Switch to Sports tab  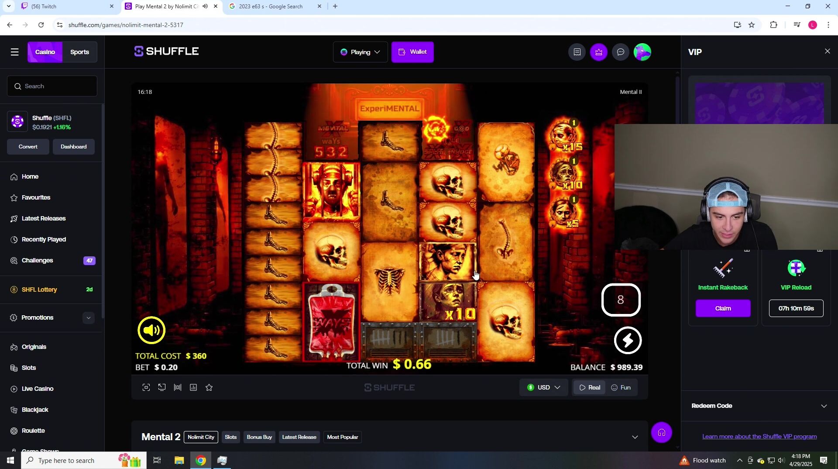coord(79,52)
